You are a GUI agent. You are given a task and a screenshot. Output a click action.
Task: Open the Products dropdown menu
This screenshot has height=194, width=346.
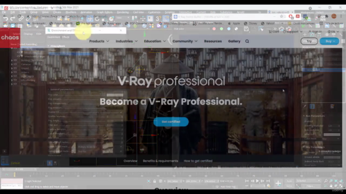tap(99, 41)
